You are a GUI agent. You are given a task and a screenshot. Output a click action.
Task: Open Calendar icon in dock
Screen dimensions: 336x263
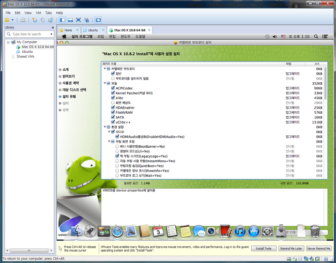[158, 231]
